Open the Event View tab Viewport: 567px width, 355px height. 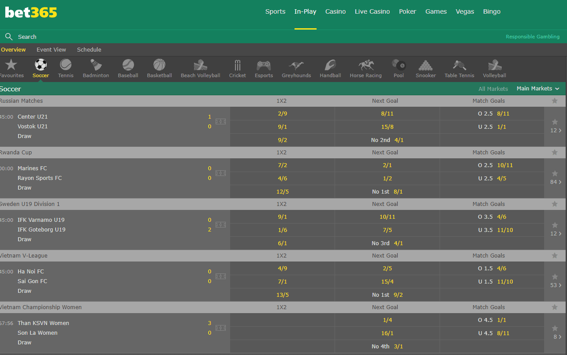pos(51,50)
